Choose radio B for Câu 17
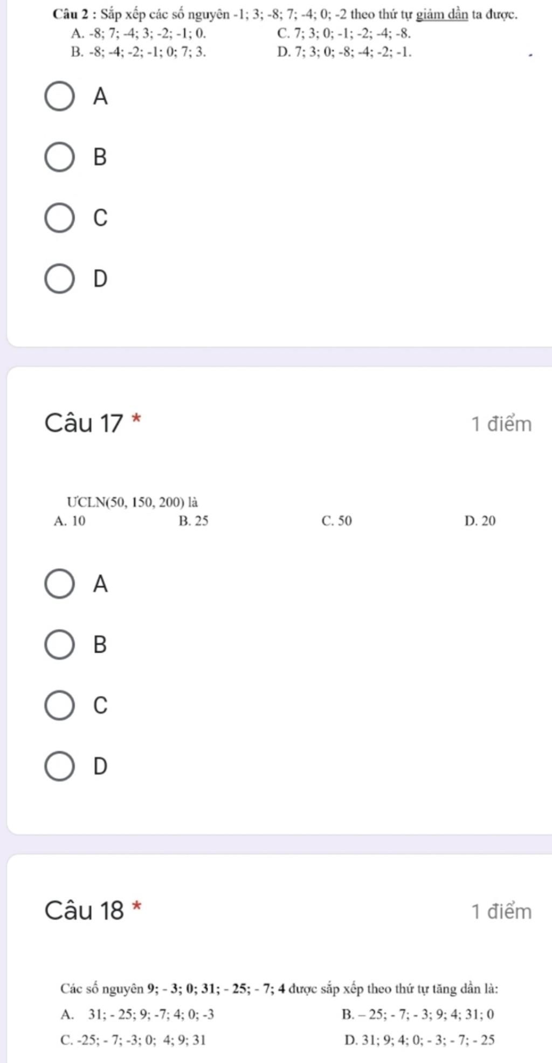 coord(59,645)
